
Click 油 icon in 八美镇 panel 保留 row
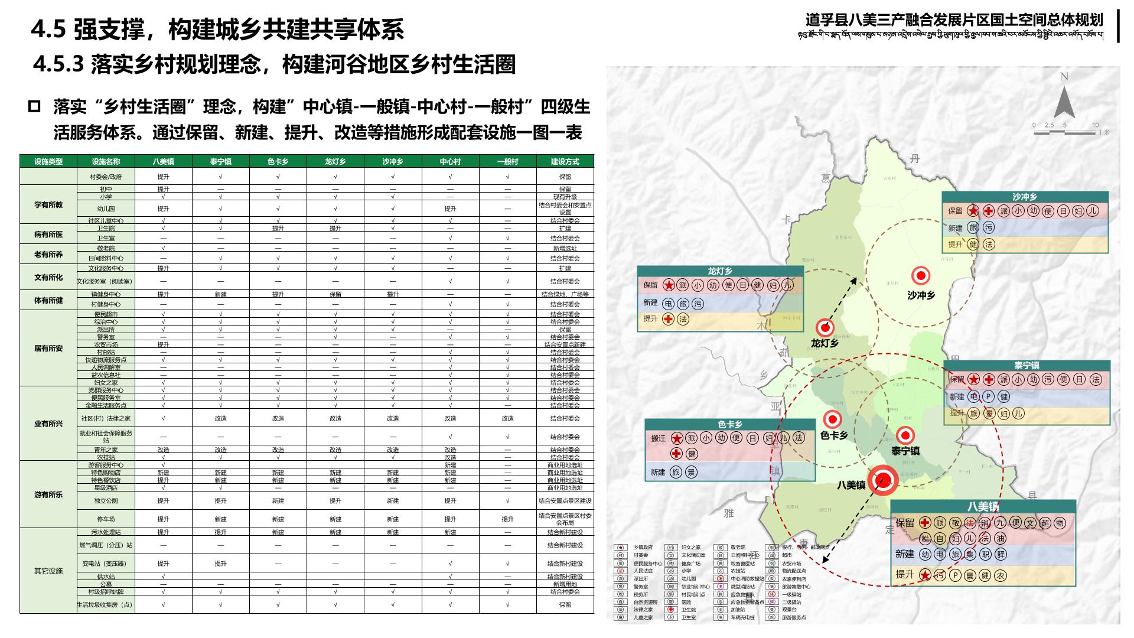(1000, 538)
